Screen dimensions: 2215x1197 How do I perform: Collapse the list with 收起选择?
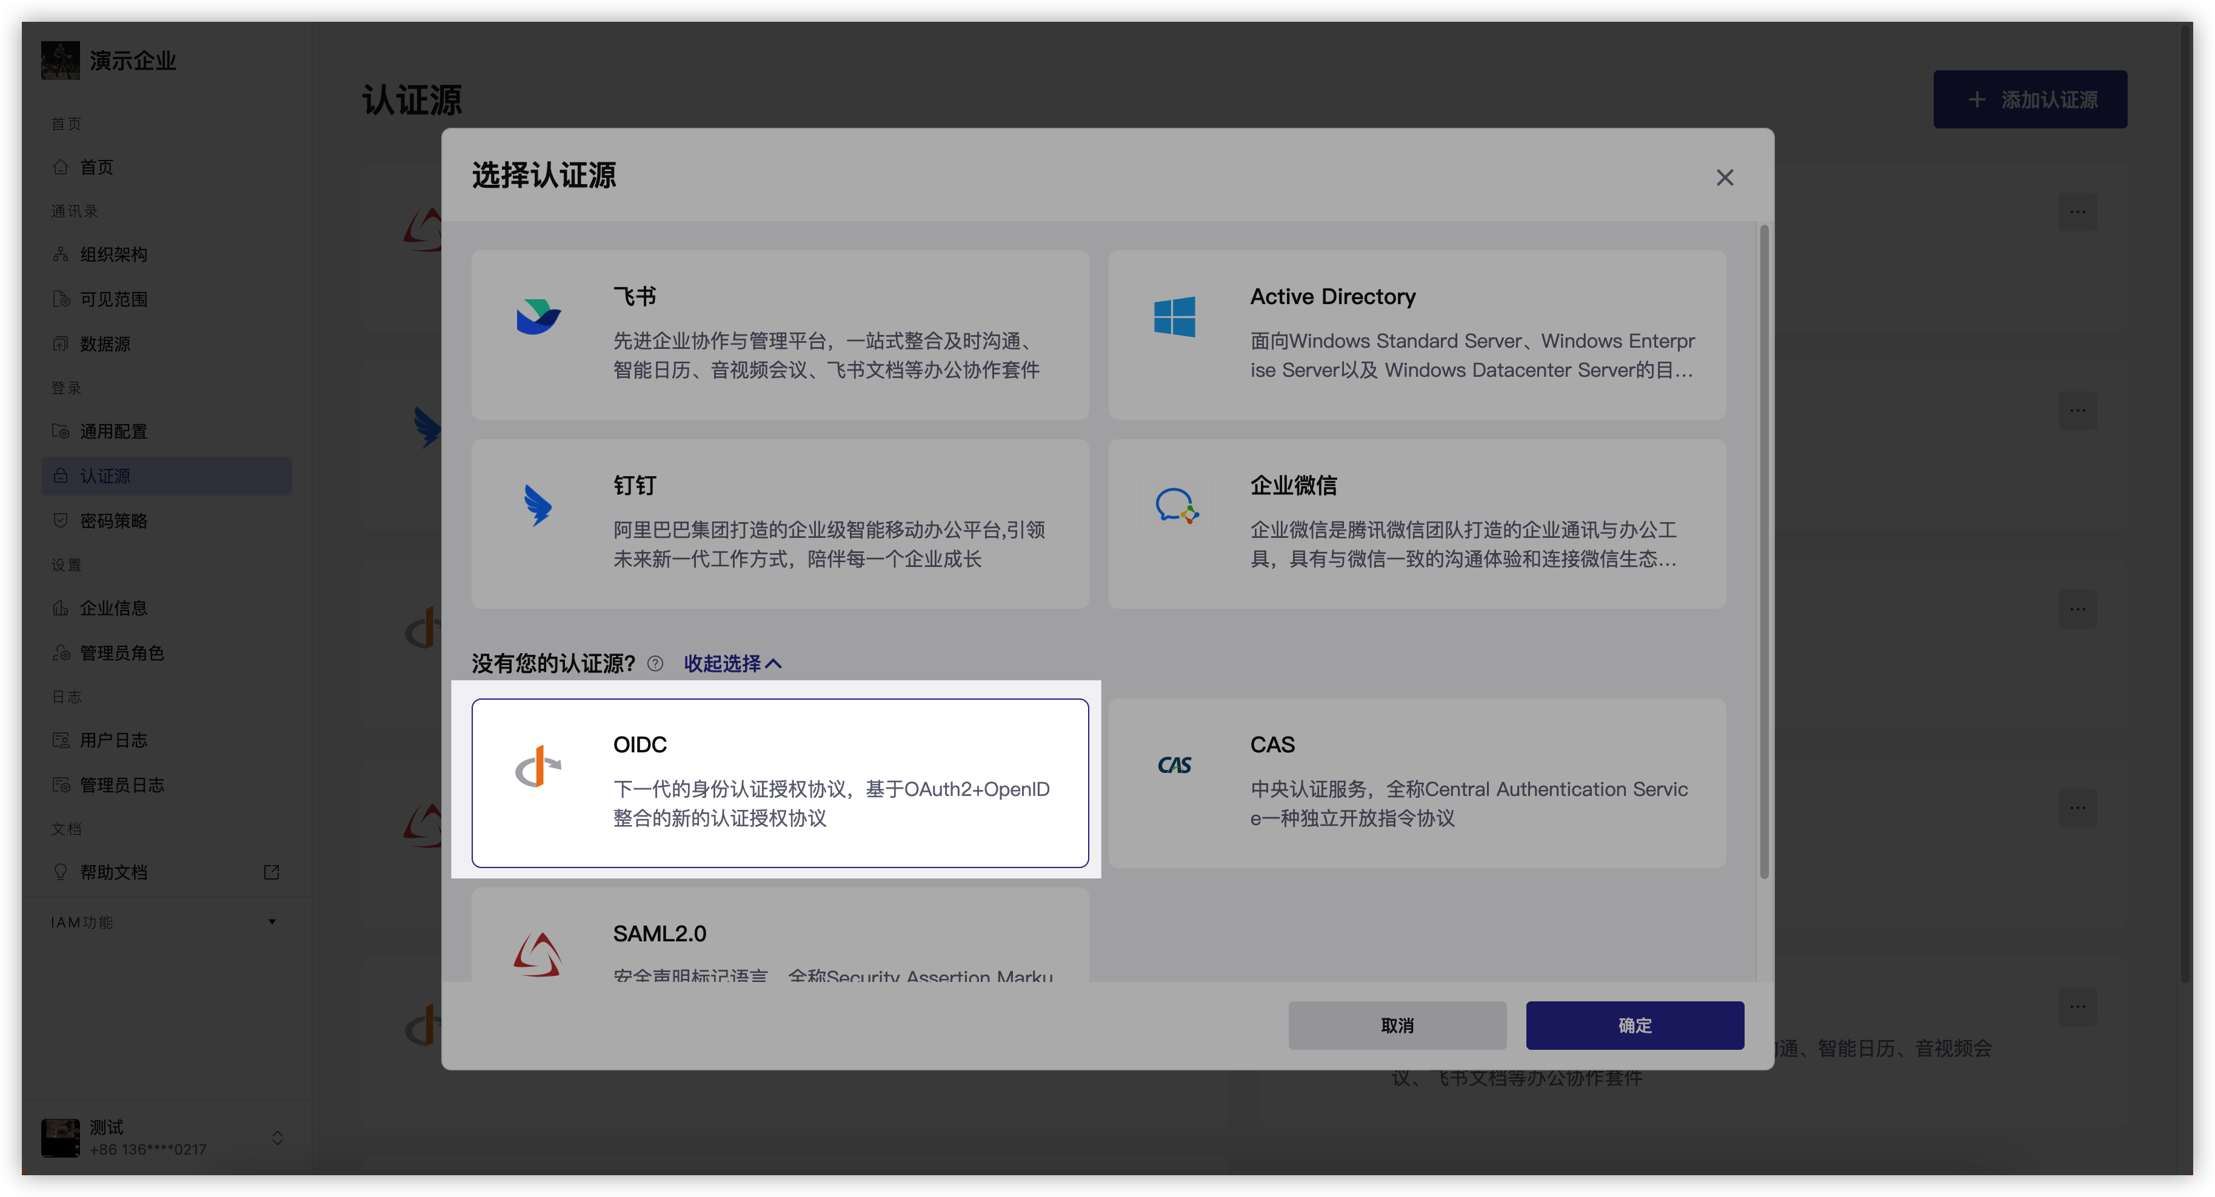pyautogui.click(x=732, y=663)
